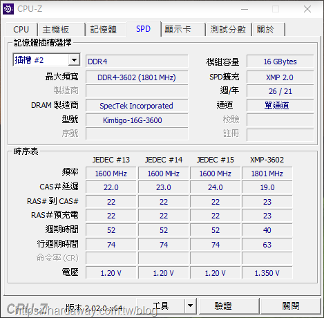Click the CAS latency 22.0 cell
The width and height of the screenshot is (324, 318).
(x=111, y=187)
